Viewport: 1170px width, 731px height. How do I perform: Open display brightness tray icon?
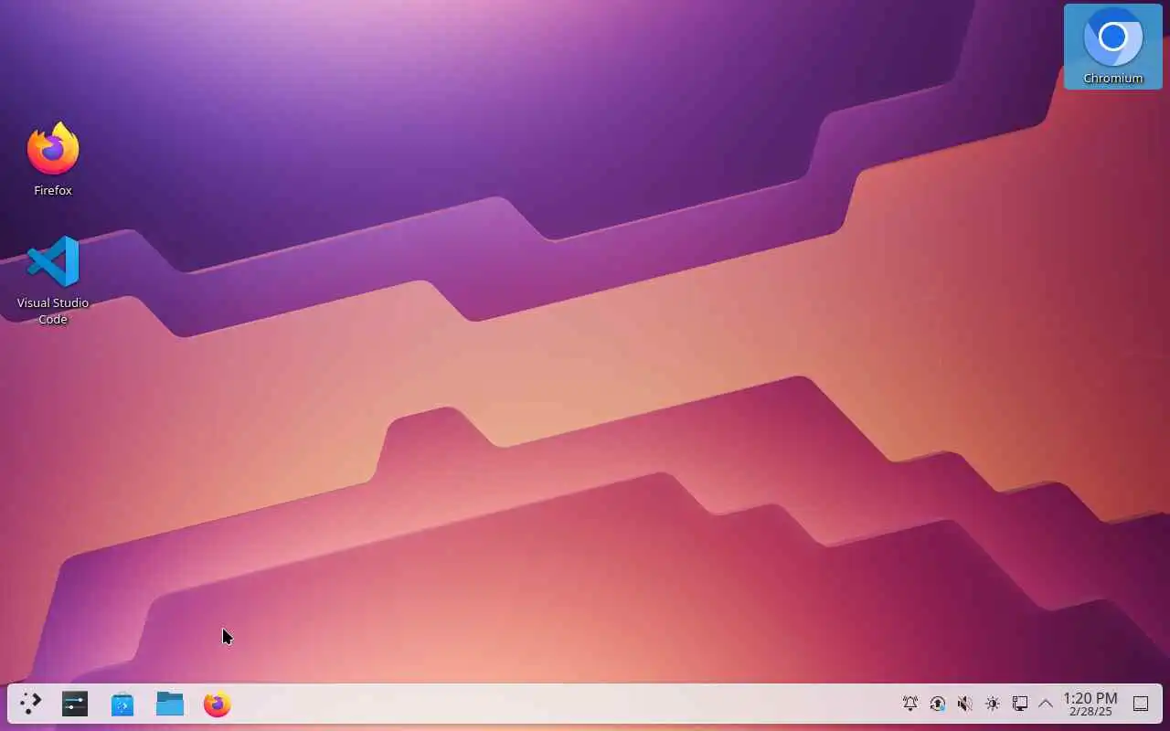point(993,704)
